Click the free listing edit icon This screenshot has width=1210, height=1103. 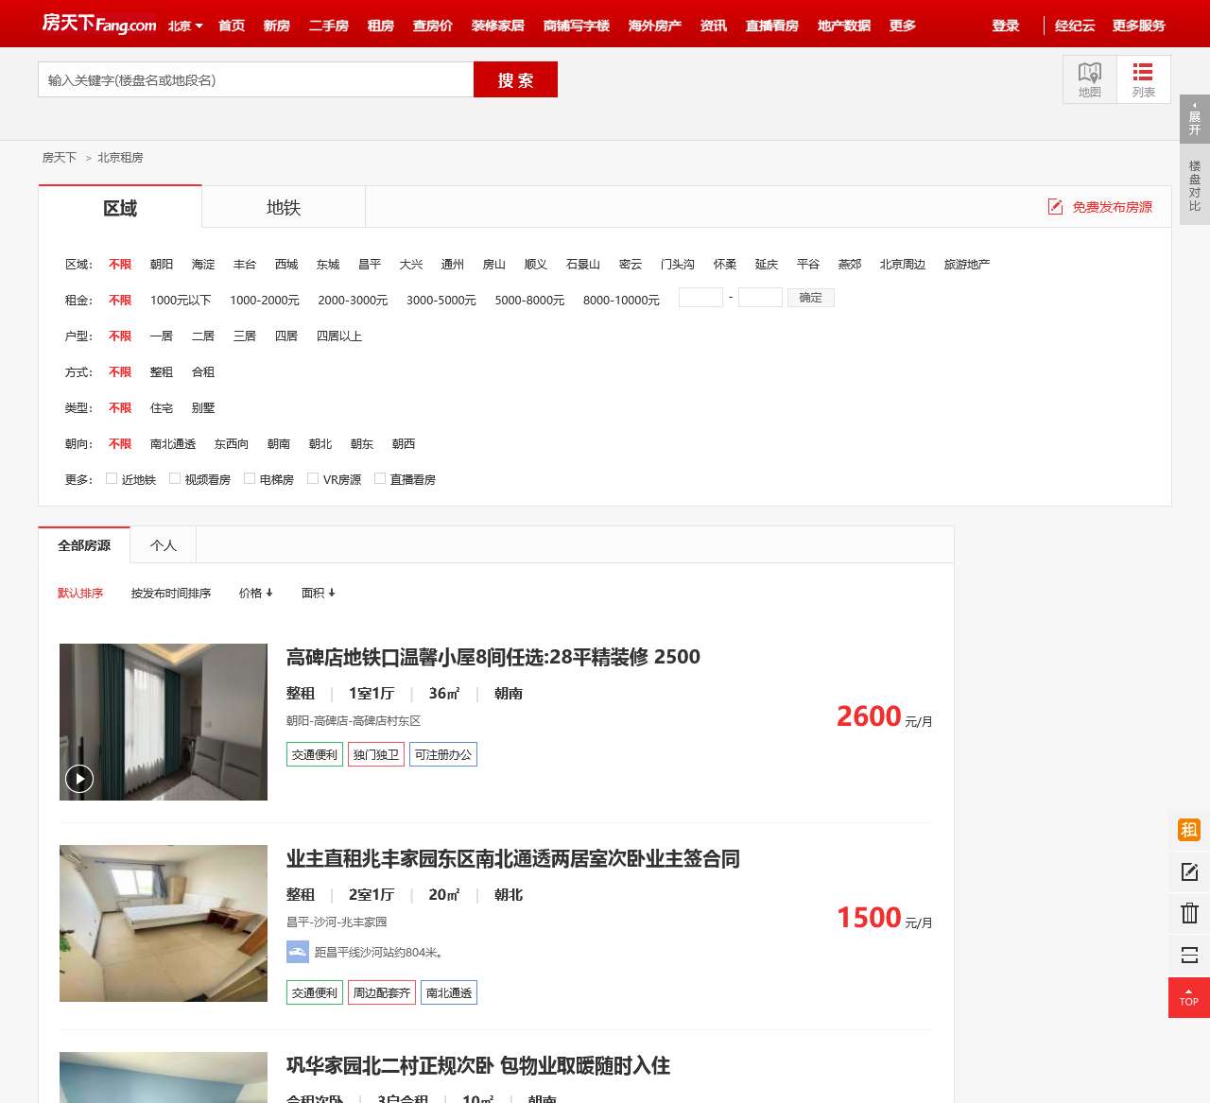point(1055,207)
